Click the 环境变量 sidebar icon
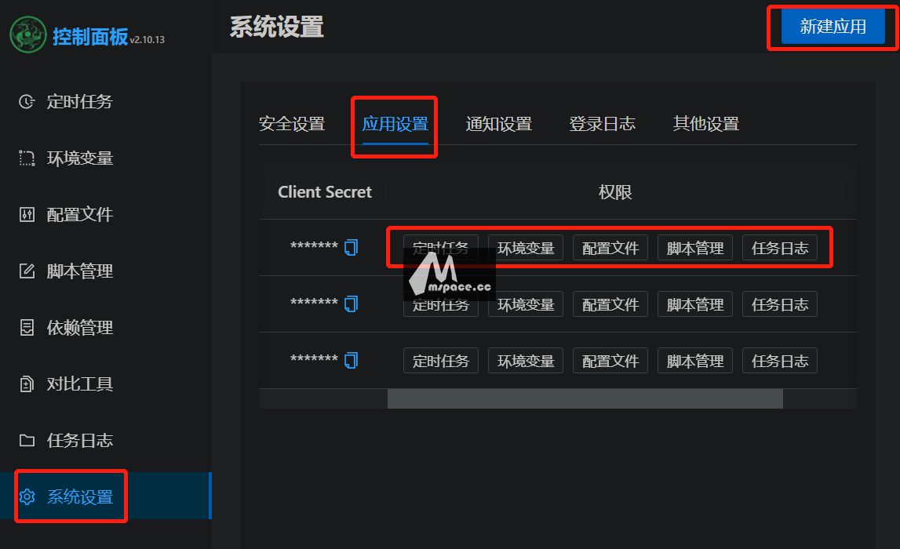 (x=27, y=158)
